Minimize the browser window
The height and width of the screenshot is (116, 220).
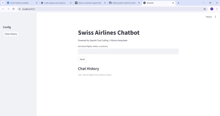coord(204,3)
